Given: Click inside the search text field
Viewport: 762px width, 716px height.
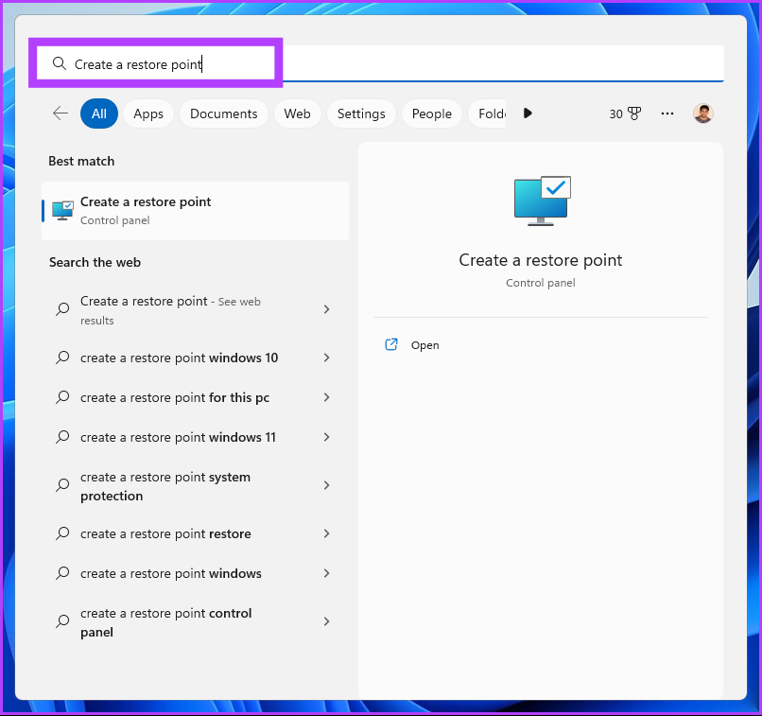Looking at the screenshot, I should [x=425, y=64].
